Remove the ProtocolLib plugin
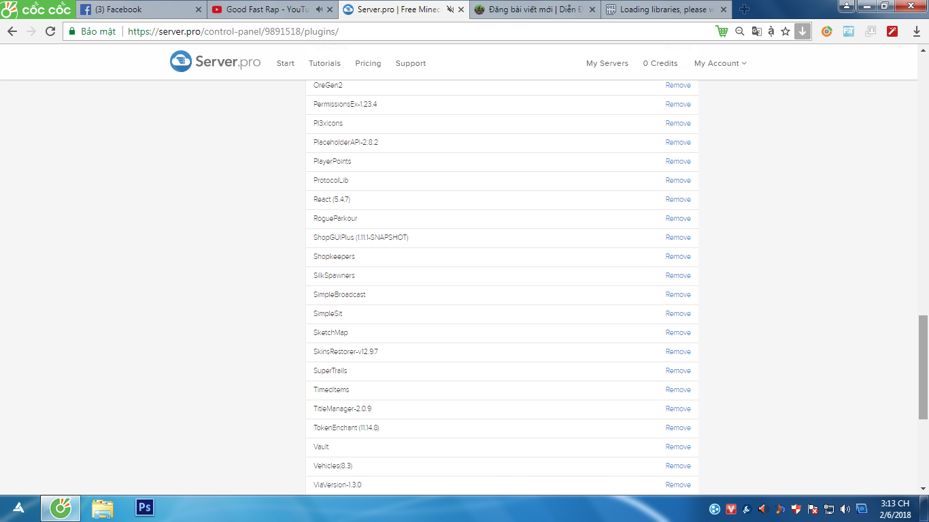The width and height of the screenshot is (929, 522). point(678,180)
